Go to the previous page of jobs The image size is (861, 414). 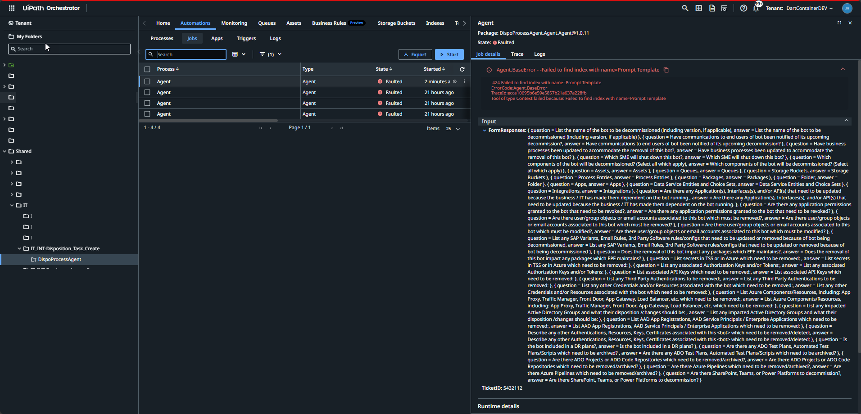click(x=270, y=128)
